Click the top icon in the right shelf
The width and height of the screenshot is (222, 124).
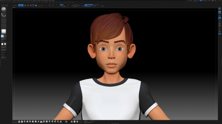click(x=220, y=9)
